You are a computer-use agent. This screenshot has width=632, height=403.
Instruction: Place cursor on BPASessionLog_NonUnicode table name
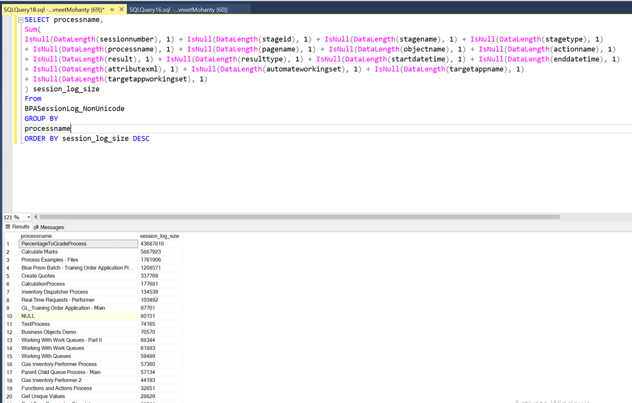(x=75, y=109)
